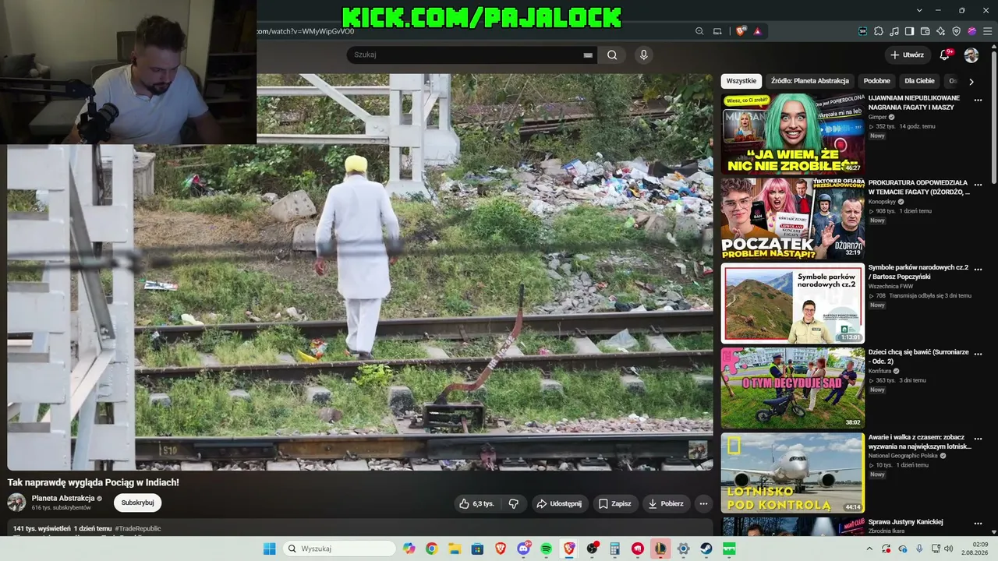
Task: Open Brave Wallet icon in toolbar
Action: (925, 31)
